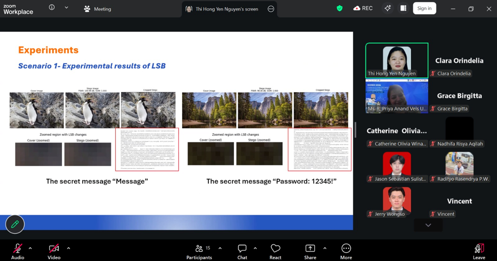Viewport: 497px width, 261px height.
Task: Open the AI Companion sparkle icon
Action: [x=387, y=9]
